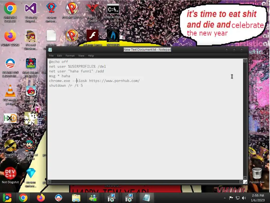
Task: Open File Explorer folder icon on taskbar
Action: click(76, 198)
